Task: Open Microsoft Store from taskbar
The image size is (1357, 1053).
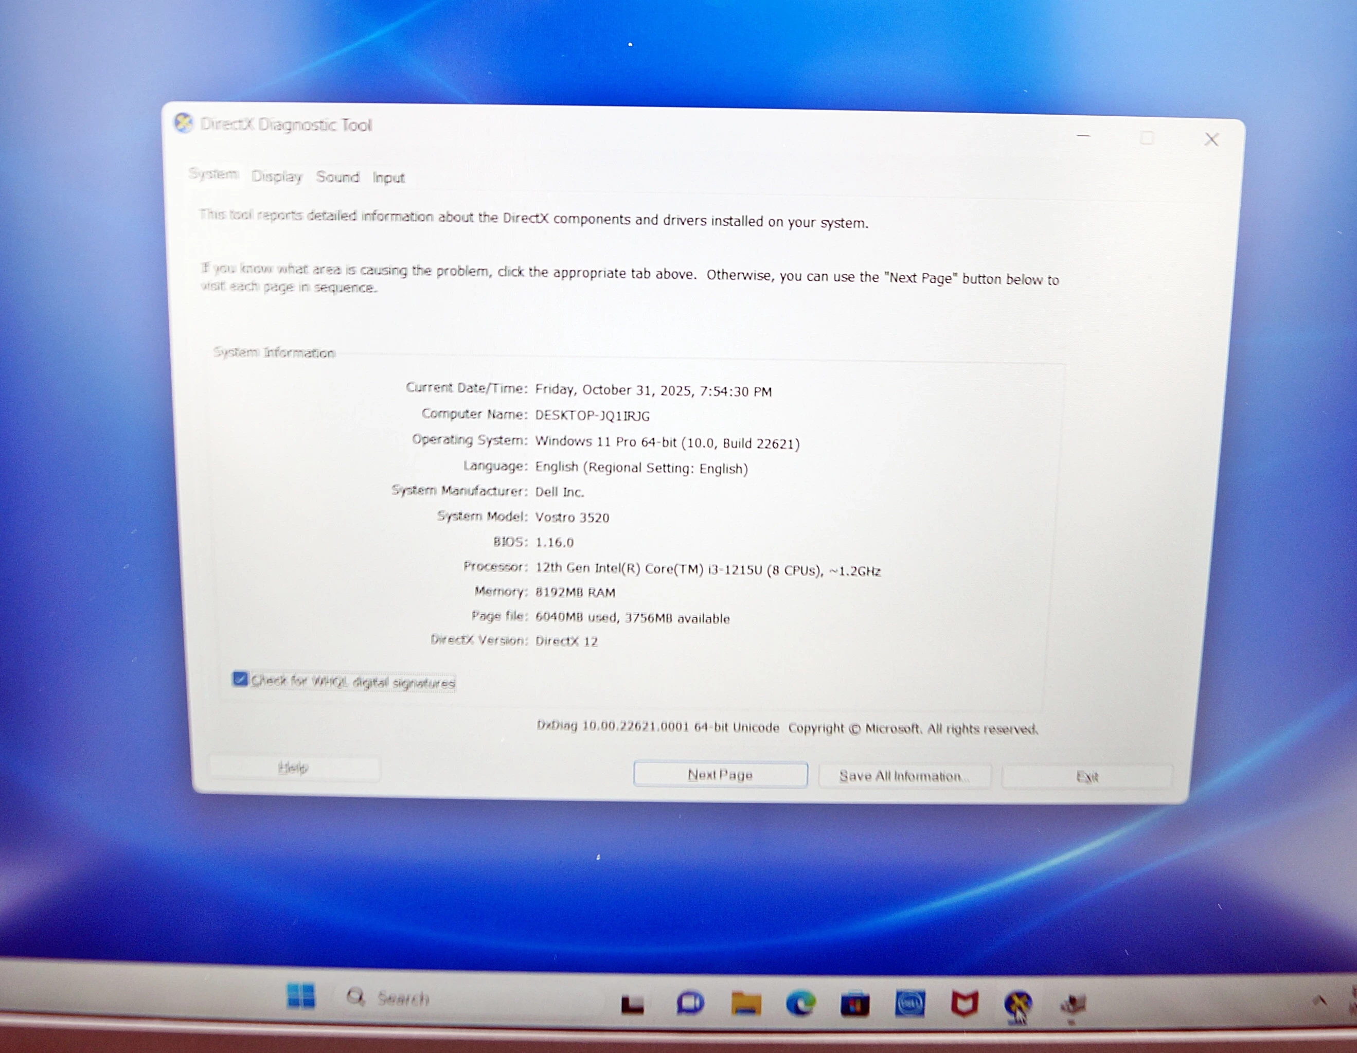Action: pyautogui.click(x=855, y=1004)
